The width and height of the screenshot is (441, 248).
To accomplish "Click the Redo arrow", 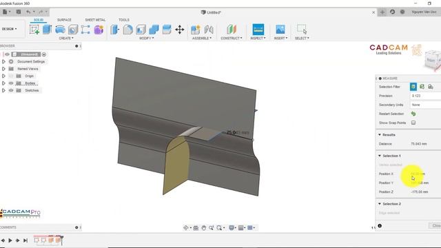I will tap(41, 12).
